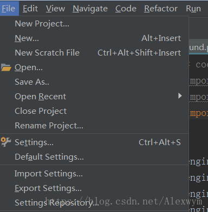Image resolution: width=208 pixels, height=212 pixels.
Task: Choose New Project... from File menu
Action: (x=94, y=24)
